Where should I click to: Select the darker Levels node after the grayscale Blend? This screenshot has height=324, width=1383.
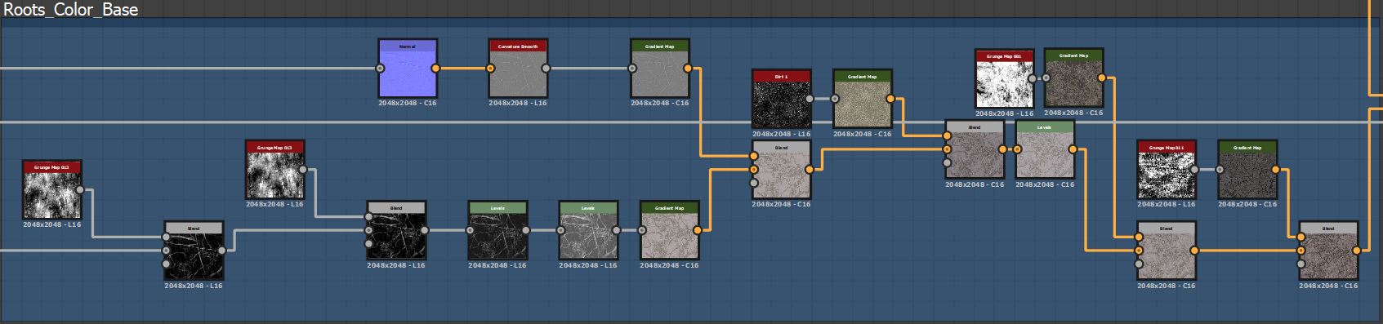[x=497, y=231]
